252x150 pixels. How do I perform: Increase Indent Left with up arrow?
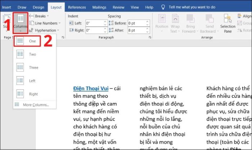tap(105, 22)
